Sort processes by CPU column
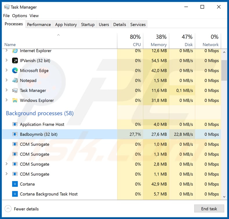The image size is (229, 219). click(x=130, y=41)
